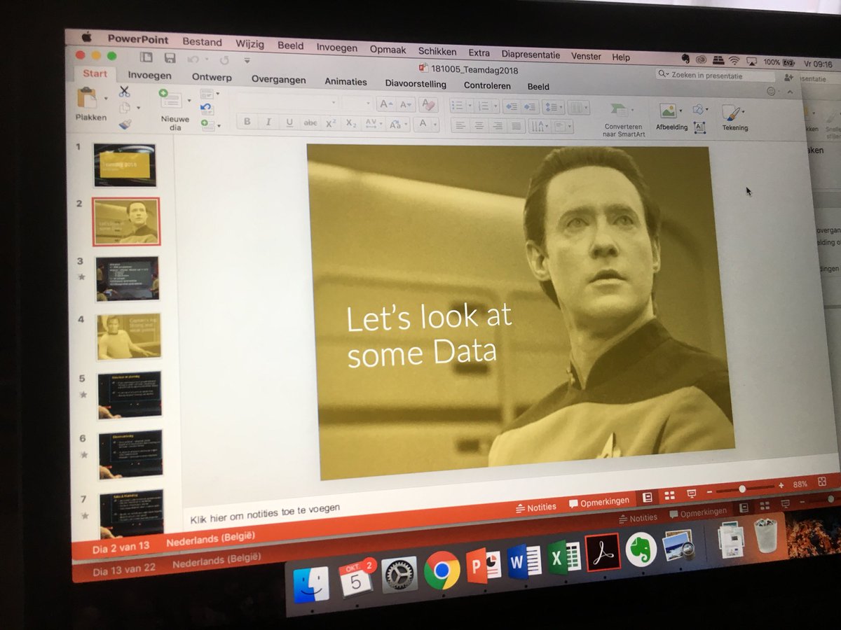This screenshot has height=630, width=841.
Task: Open the Animaties ribbon tab
Action: point(346,82)
